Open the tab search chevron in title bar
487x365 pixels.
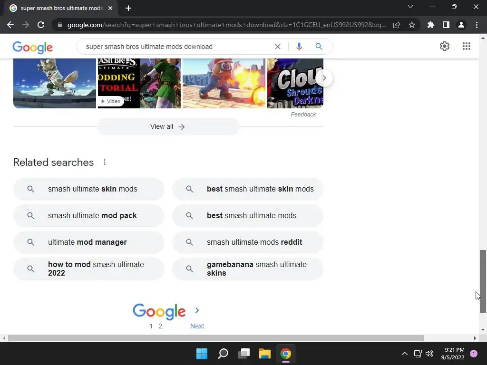pyautogui.click(x=410, y=7)
